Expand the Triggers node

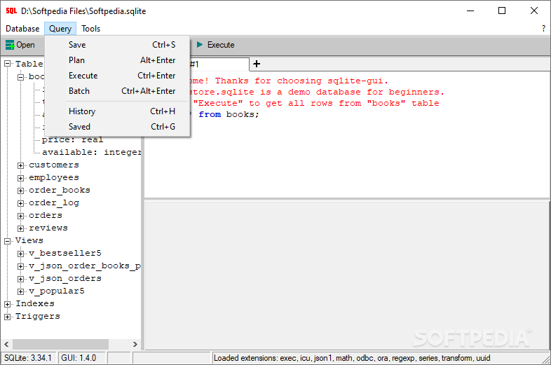[x=8, y=317]
